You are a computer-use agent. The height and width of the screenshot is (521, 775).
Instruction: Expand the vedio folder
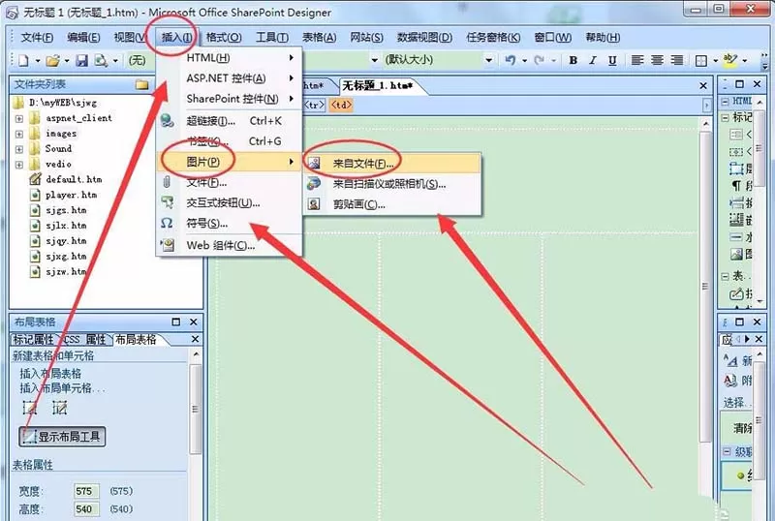18,165
